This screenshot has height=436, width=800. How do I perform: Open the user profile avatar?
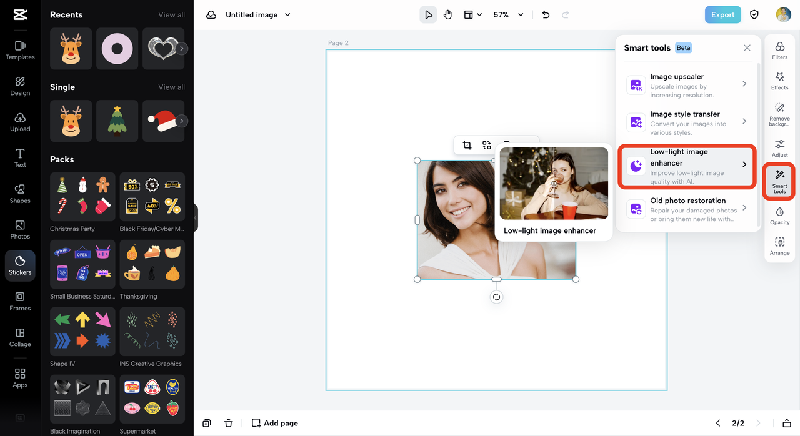click(x=783, y=15)
